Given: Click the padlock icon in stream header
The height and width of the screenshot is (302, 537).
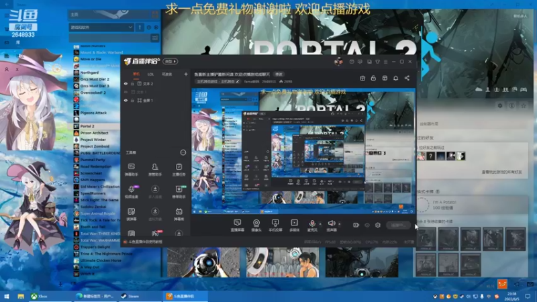Looking at the screenshot, I should point(373,78).
